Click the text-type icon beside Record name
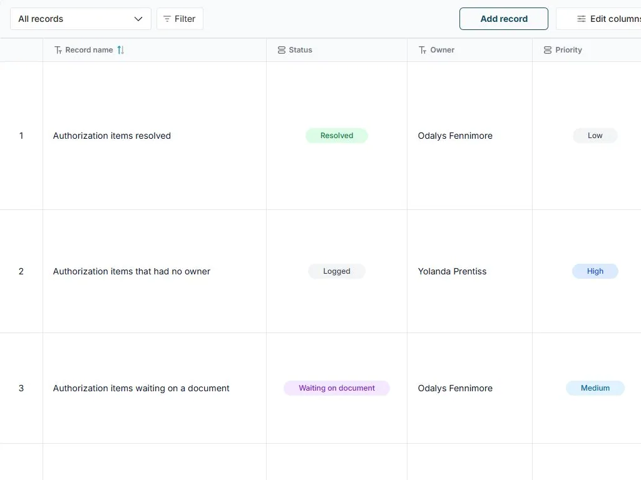 click(58, 50)
